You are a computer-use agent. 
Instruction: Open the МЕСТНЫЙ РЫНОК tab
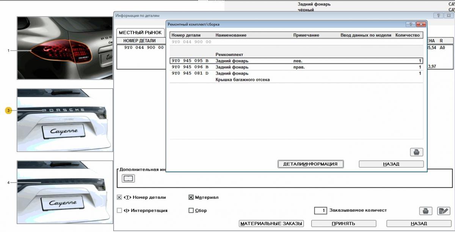click(140, 32)
